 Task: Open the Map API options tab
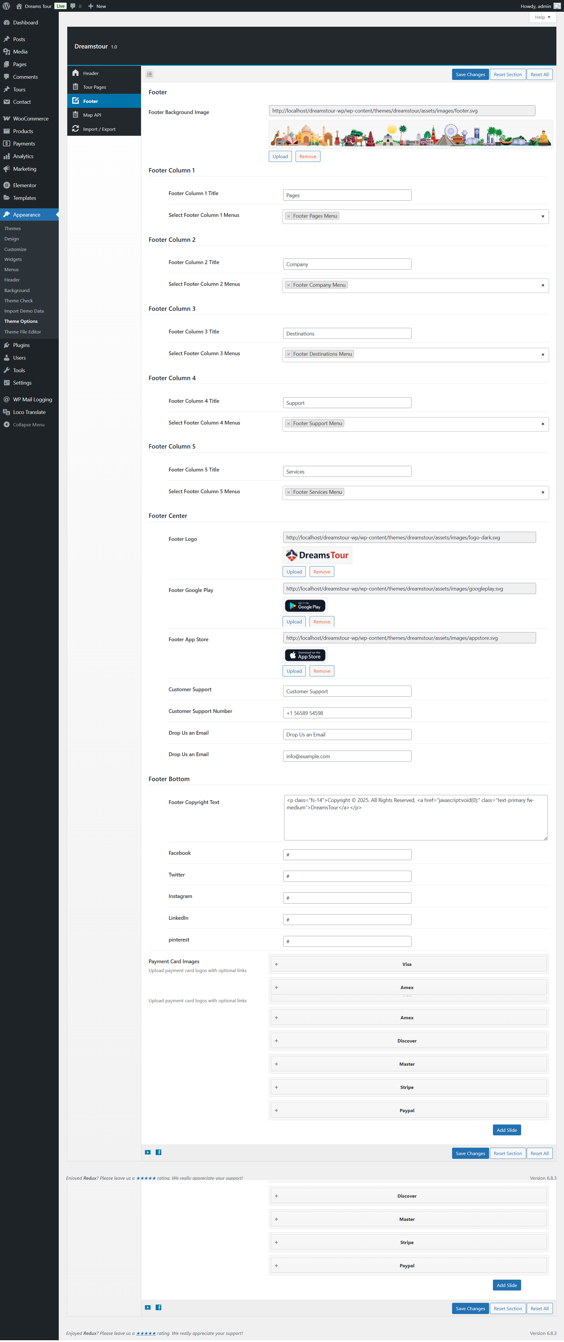click(x=92, y=115)
